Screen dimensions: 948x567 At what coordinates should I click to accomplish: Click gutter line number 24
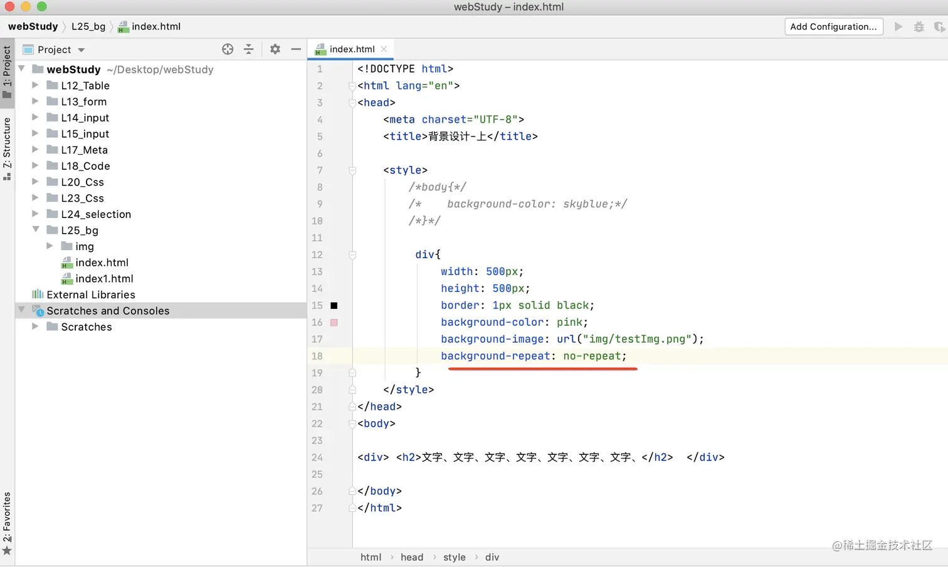(317, 457)
